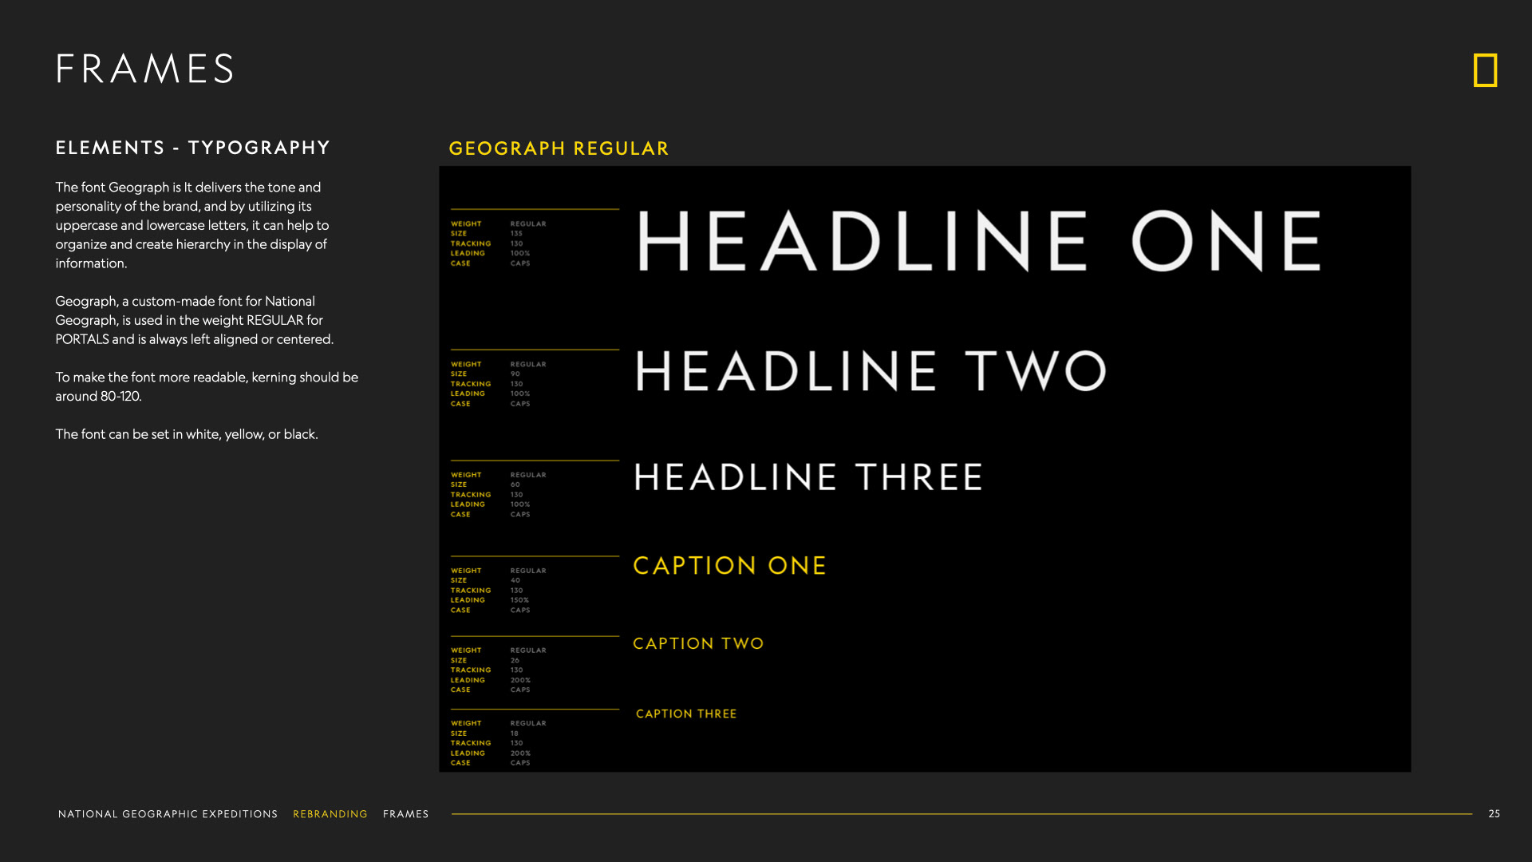Click the CAPTION ONE yellow text
The image size is (1532, 862).
tap(729, 566)
